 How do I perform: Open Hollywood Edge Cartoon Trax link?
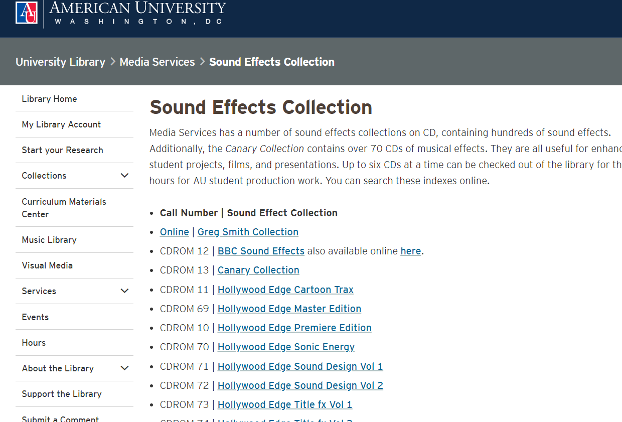[285, 290]
